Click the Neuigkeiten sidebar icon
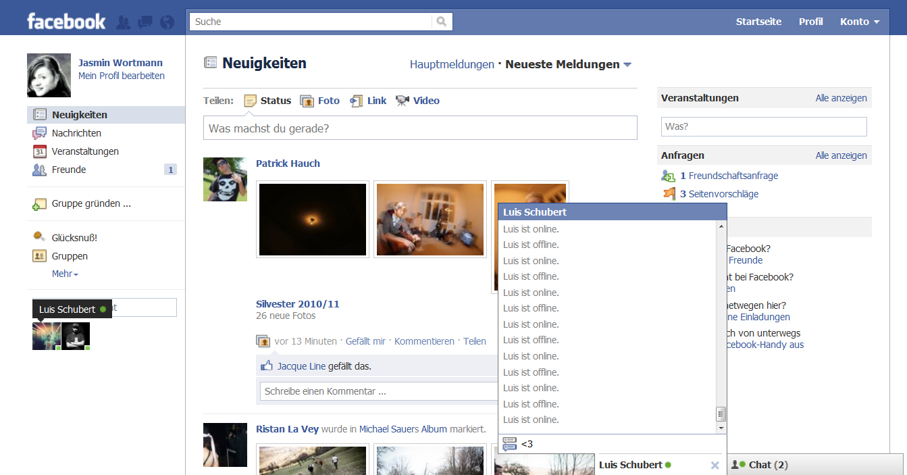Viewport: 907px width, 475px height. click(x=40, y=115)
